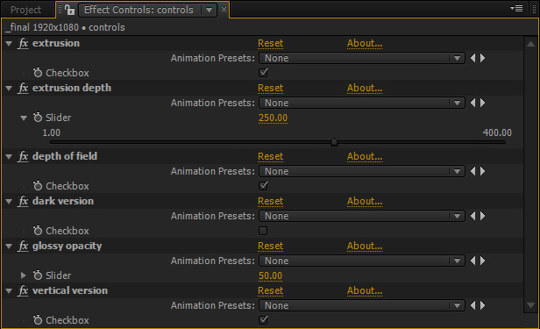Select next animation preset for extrusion
The image size is (540, 329).
[x=483, y=58]
